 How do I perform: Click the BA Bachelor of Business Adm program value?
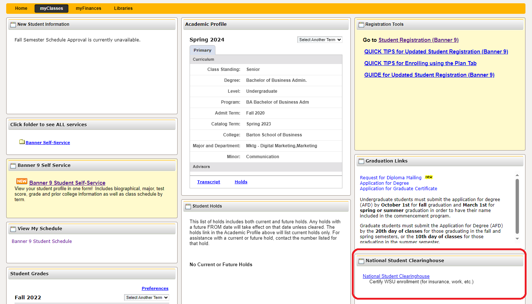pyautogui.click(x=278, y=102)
